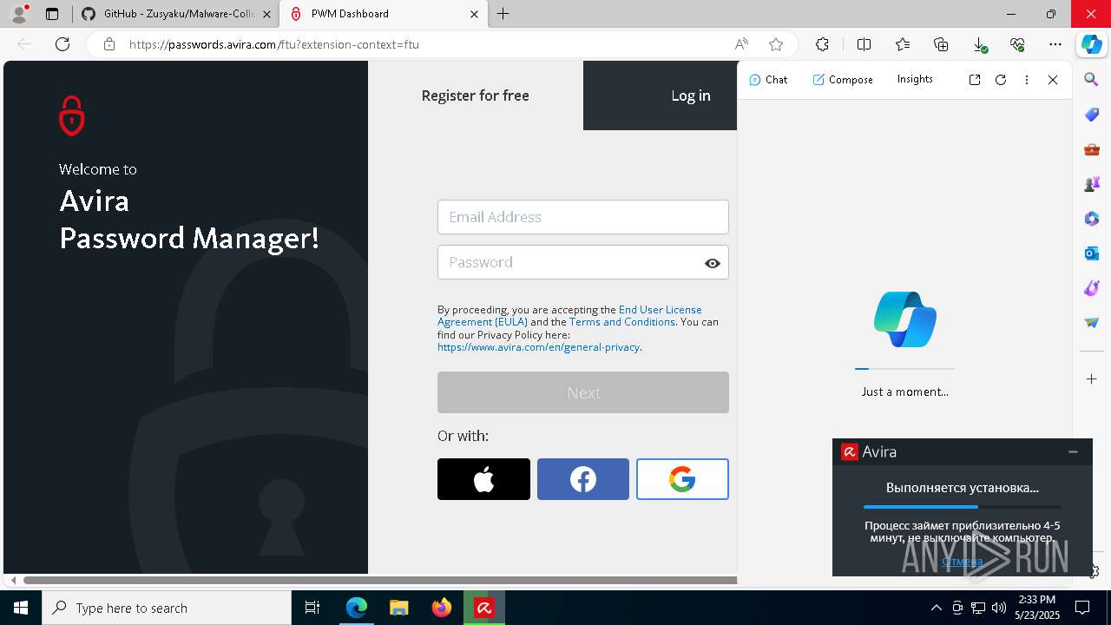Open Copilot pane more options menu
Screen dimensions: 1111x625
(1027, 80)
